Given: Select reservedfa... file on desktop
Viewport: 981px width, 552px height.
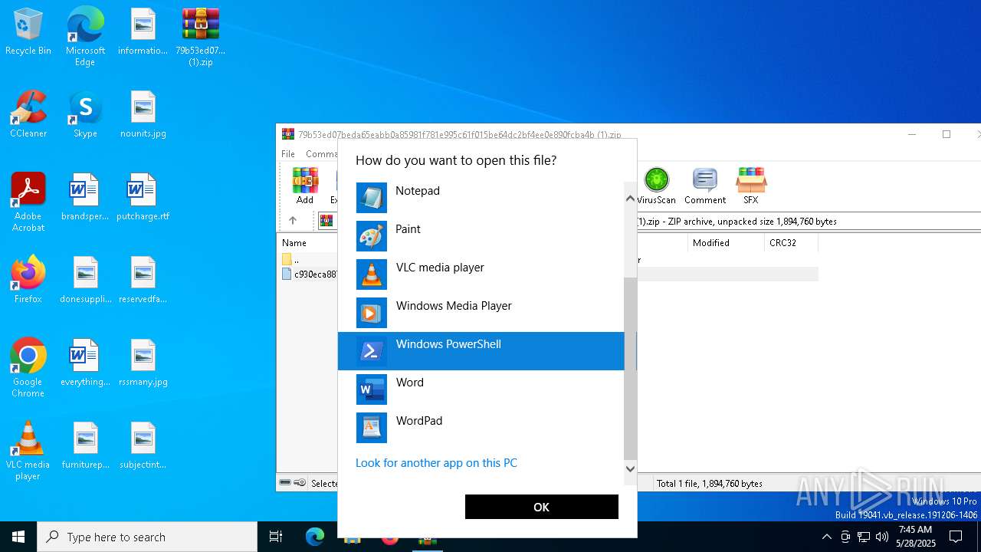Looking at the screenshot, I should click(143, 281).
